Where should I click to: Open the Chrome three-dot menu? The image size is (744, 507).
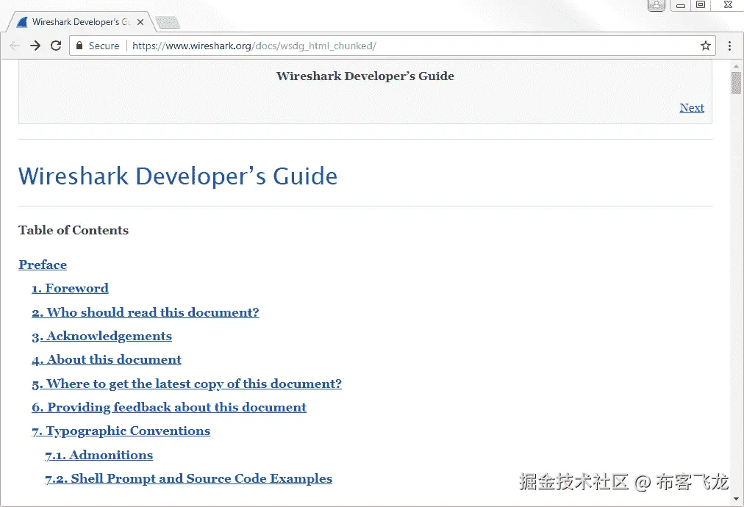(730, 46)
